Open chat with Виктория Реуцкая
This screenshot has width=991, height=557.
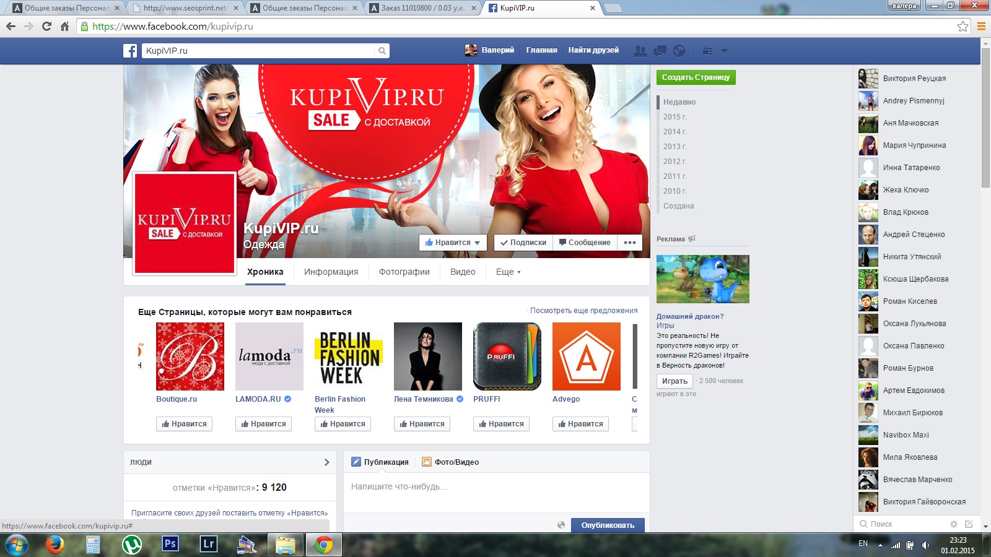pos(914,79)
